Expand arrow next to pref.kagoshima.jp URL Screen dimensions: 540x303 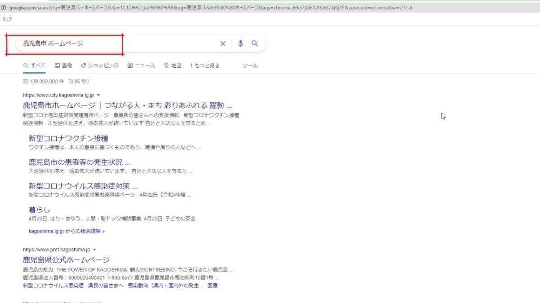tap(94, 249)
